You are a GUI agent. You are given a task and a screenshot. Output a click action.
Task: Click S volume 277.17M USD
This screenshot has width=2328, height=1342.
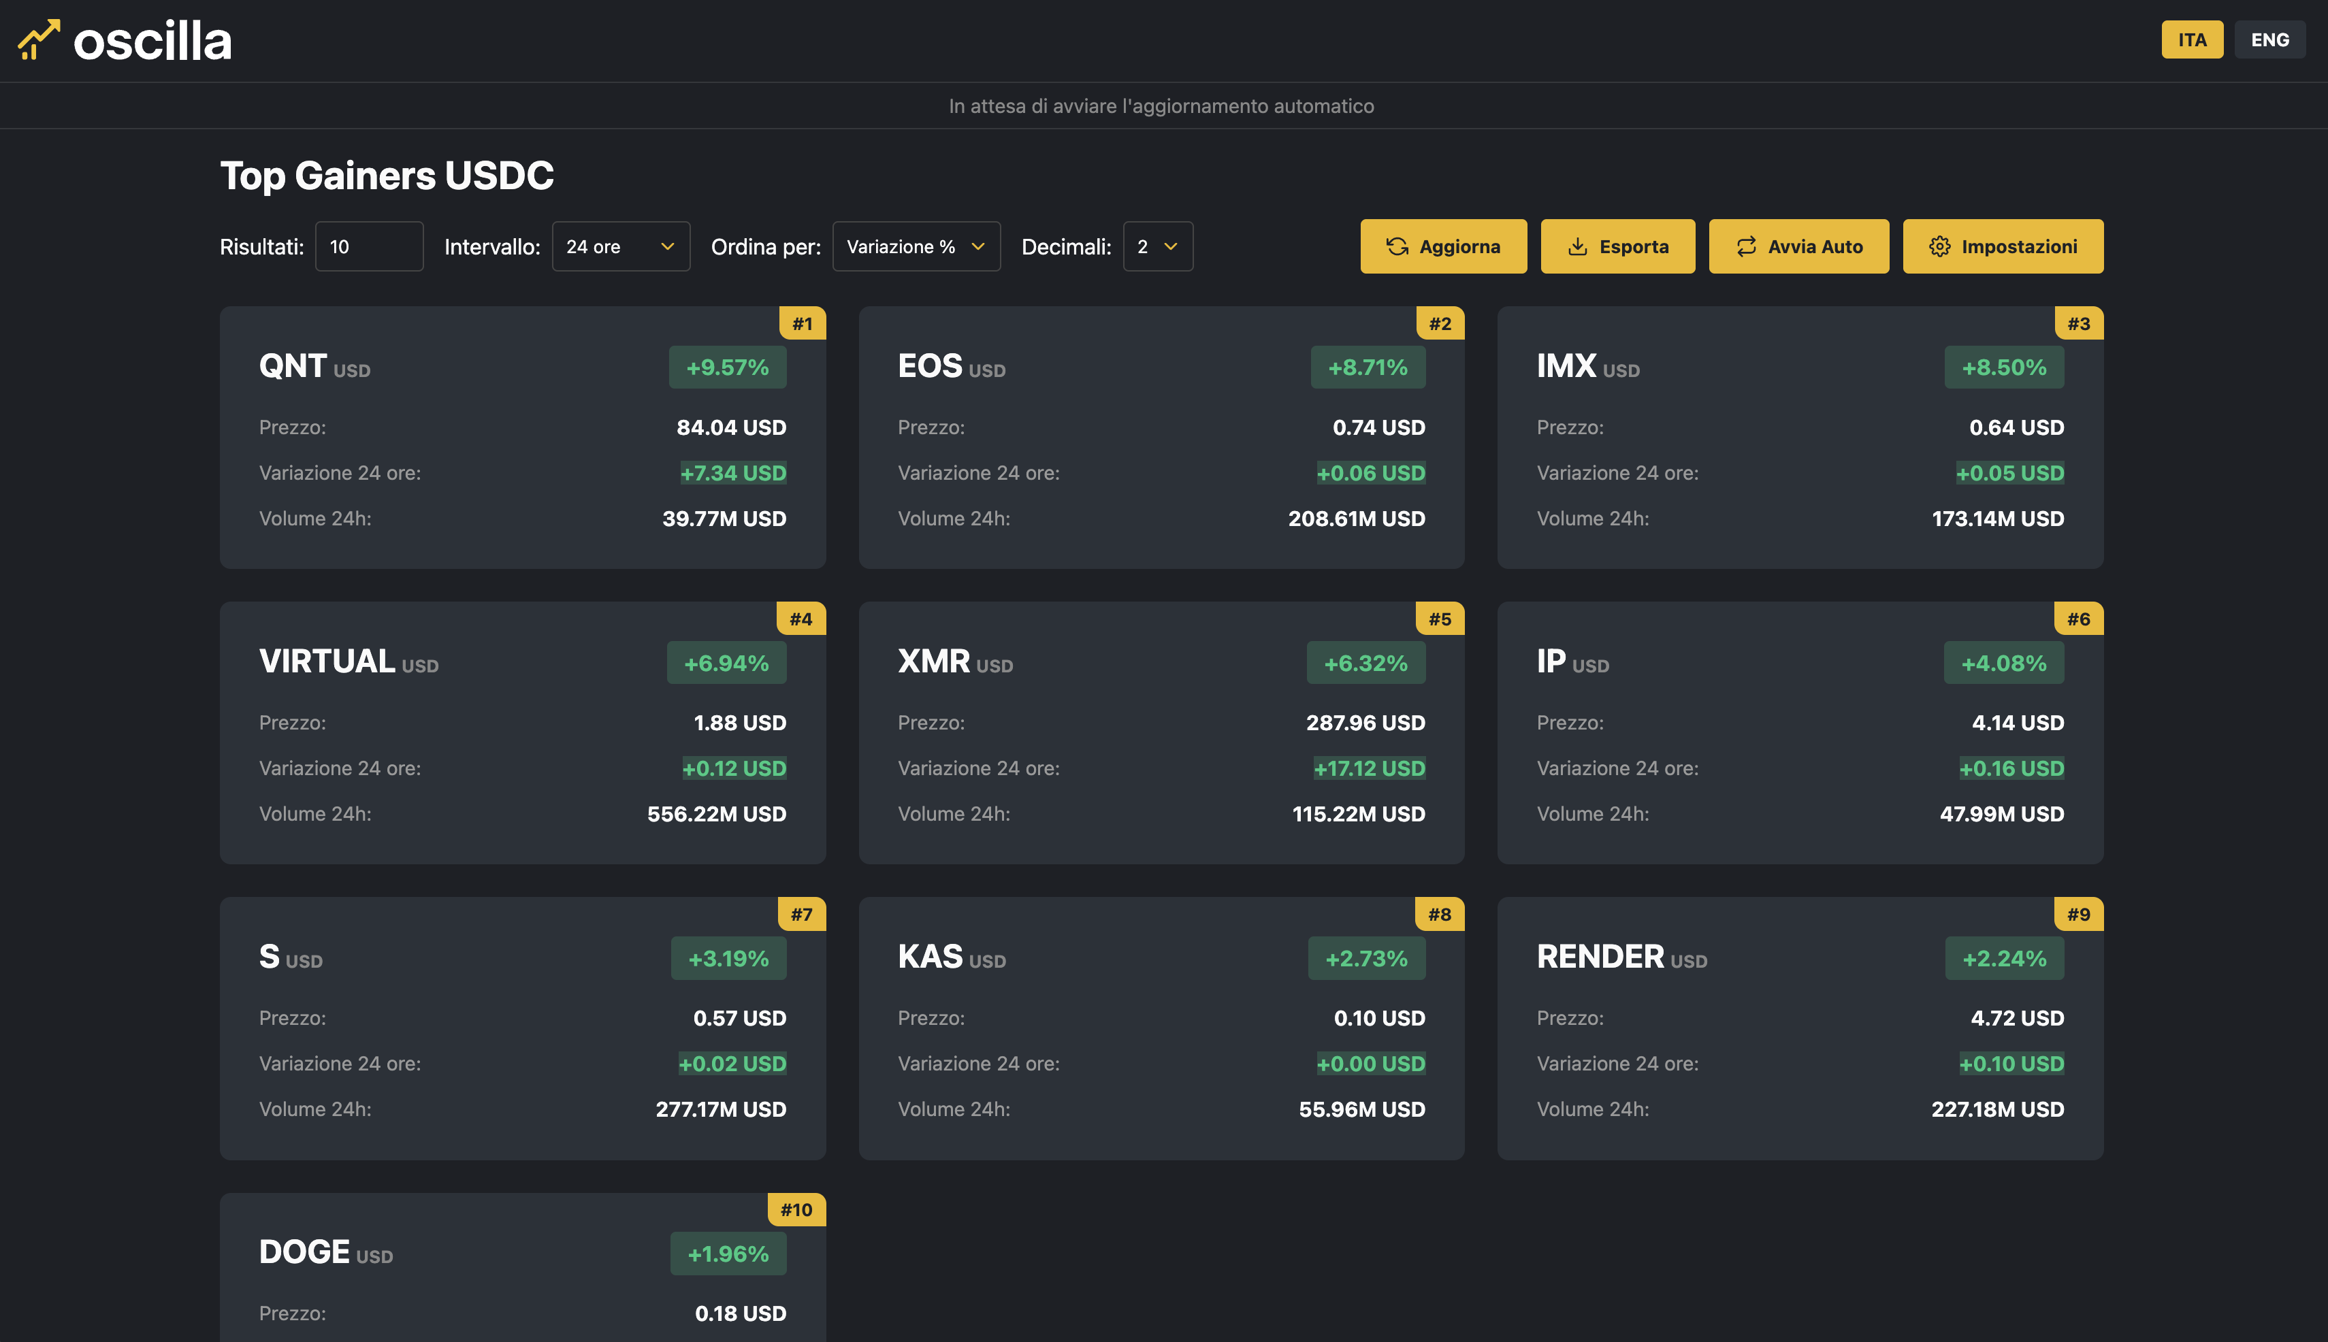(720, 1109)
